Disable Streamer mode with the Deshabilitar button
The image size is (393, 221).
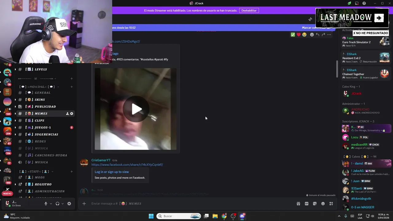click(249, 10)
